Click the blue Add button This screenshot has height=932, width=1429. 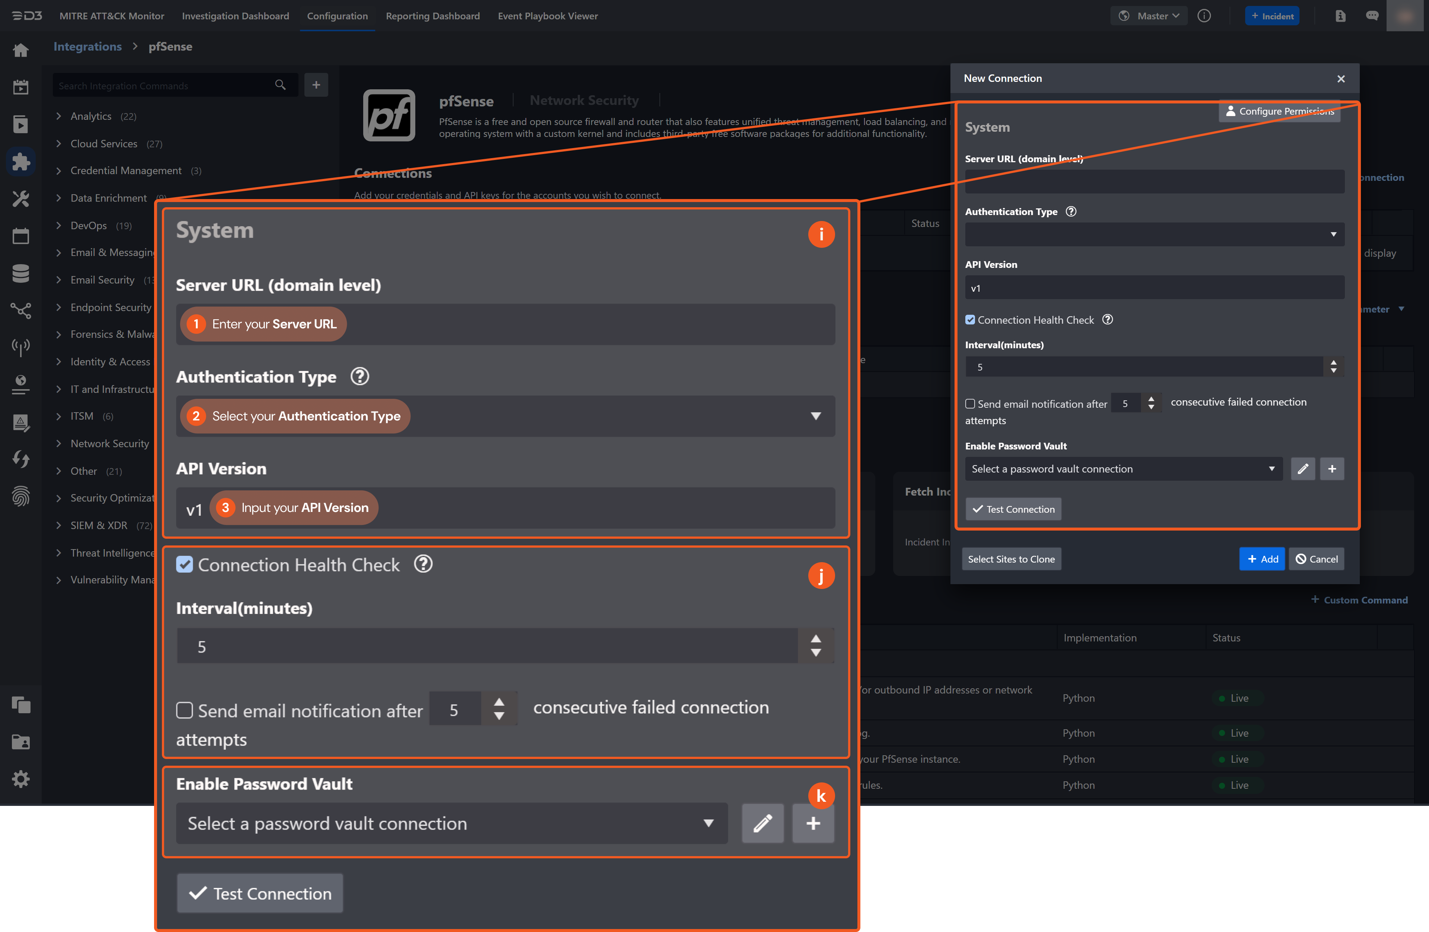(x=1262, y=559)
